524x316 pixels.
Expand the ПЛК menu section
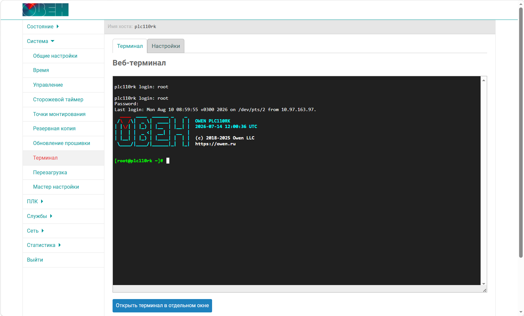click(35, 202)
